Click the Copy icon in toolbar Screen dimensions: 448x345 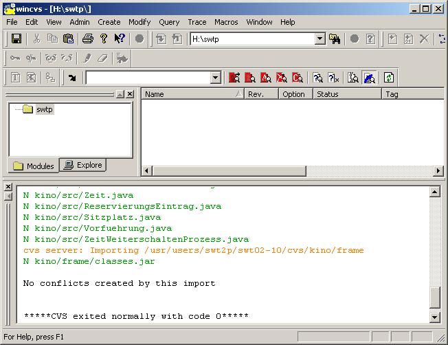(52, 38)
